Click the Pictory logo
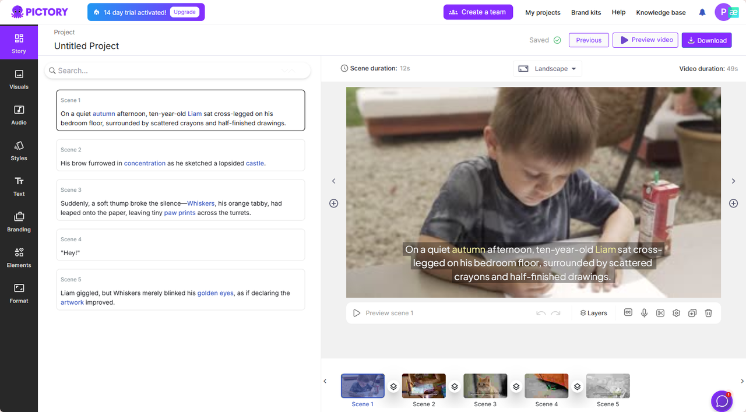This screenshot has height=412, width=746. (x=40, y=12)
